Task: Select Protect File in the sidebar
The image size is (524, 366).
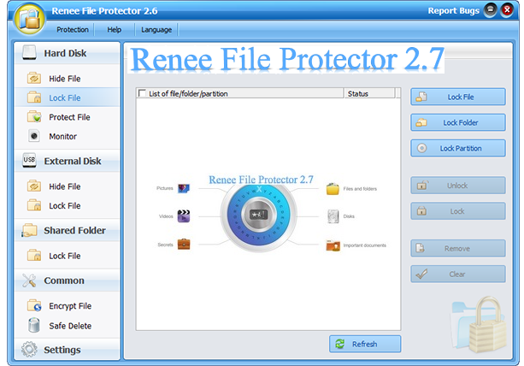Action: 68,117
